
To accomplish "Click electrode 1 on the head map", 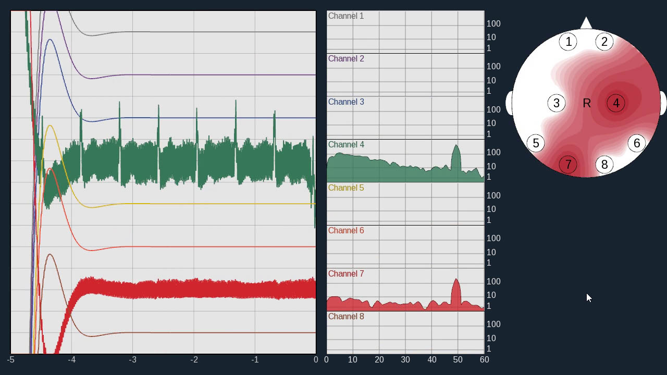I will tap(569, 42).
